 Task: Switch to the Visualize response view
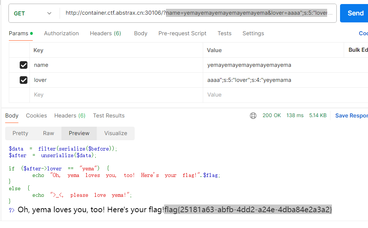click(116, 133)
